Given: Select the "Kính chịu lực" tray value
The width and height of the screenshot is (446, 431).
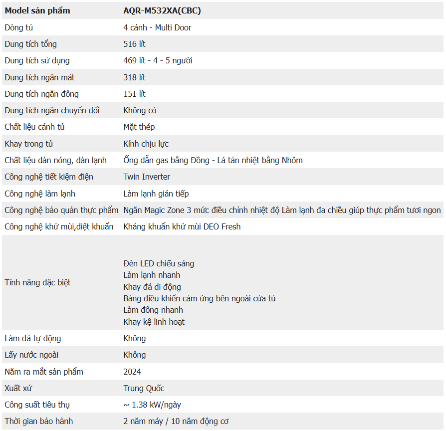Looking at the screenshot, I should [146, 144].
